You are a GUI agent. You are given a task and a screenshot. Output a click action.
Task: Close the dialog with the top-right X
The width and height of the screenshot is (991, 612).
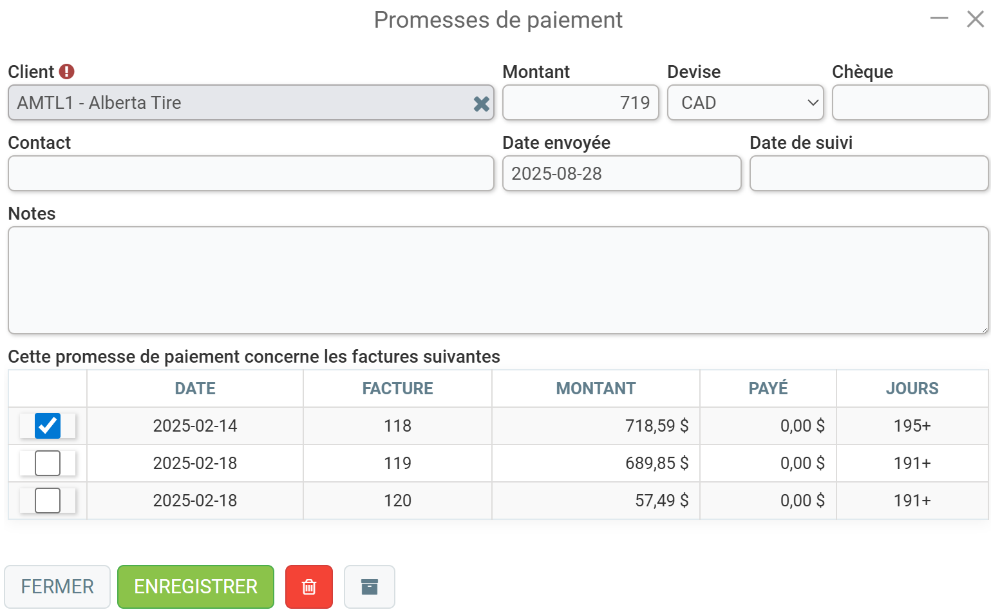pos(975,19)
